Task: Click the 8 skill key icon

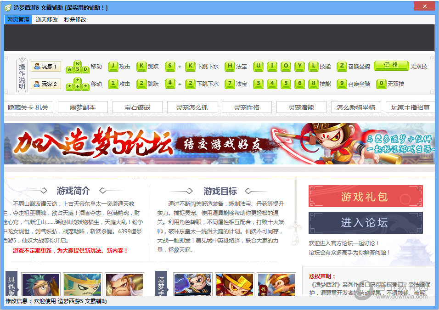Action: pos(313,84)
